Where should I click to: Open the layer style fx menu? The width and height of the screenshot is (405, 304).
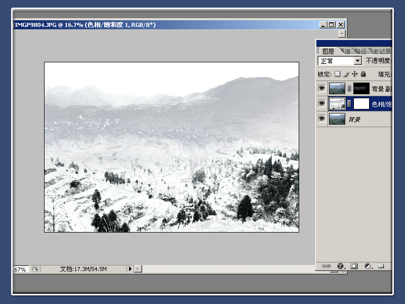341,265
